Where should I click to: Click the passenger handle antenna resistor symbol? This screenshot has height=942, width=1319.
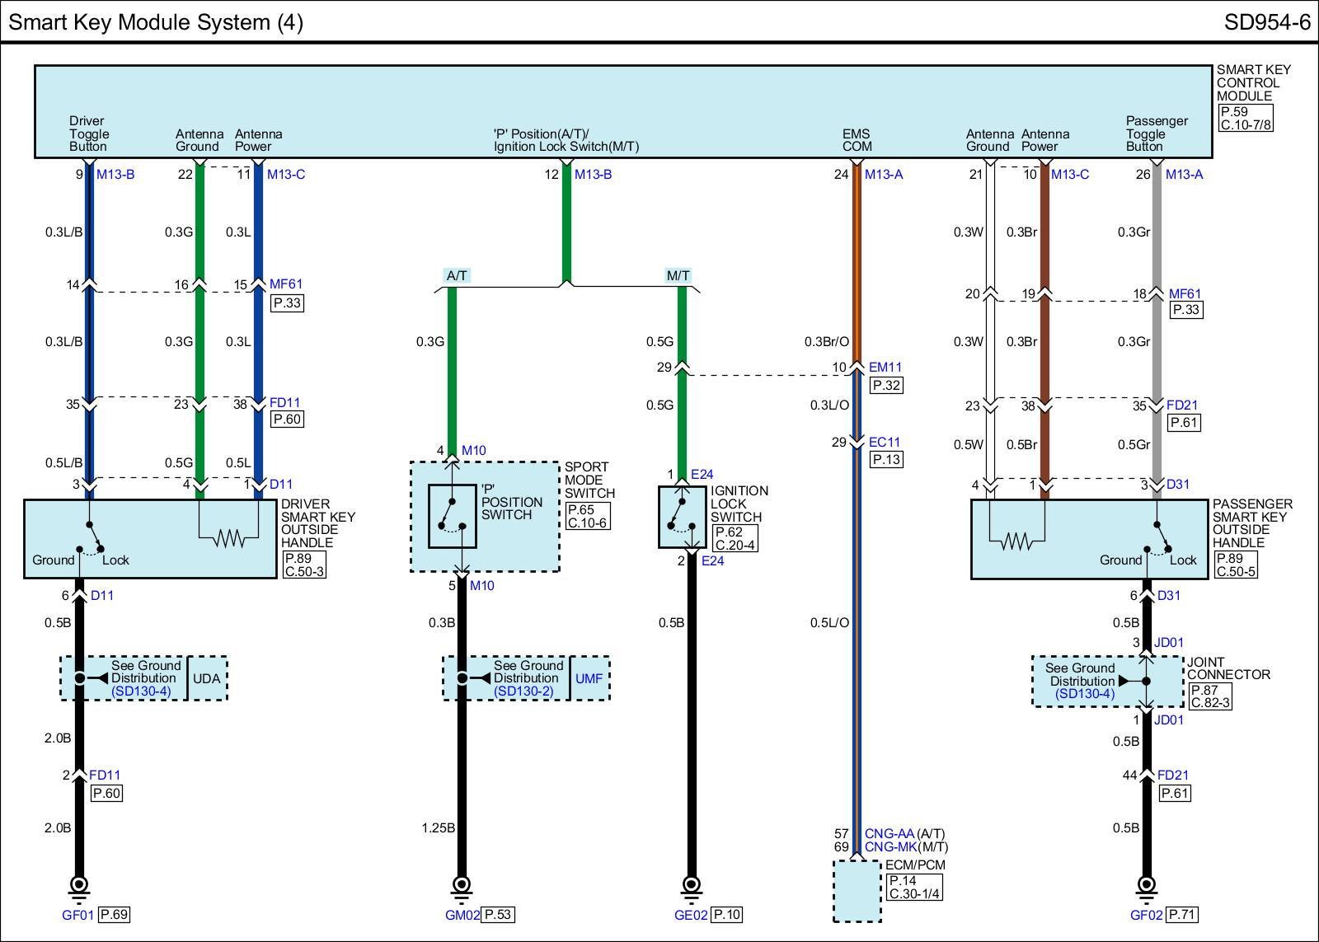1016,541
